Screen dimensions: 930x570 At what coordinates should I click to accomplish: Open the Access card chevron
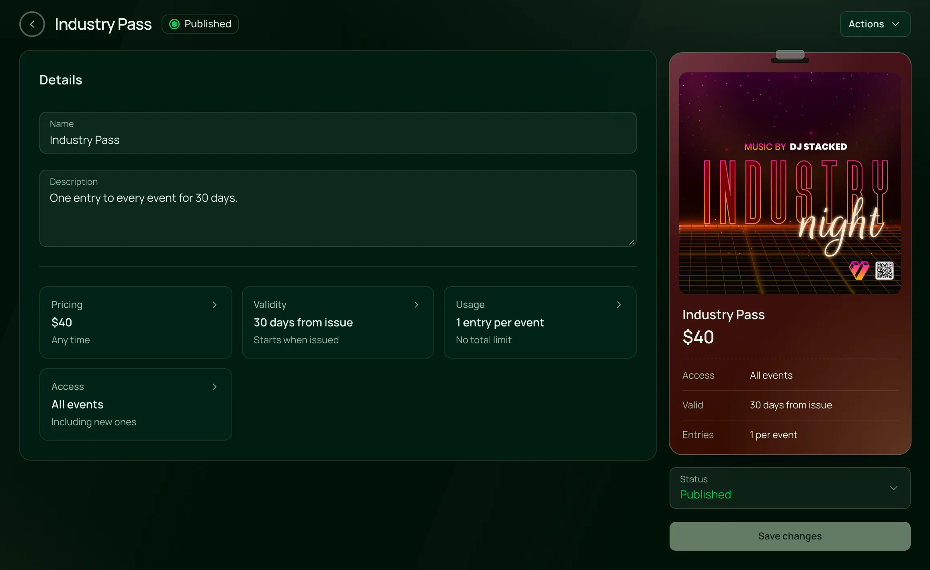tap(215, 387)
